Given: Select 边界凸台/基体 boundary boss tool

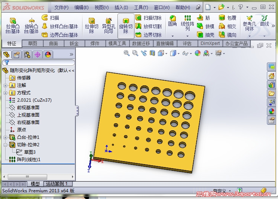Looking at the screenshot, I should pyautogui.click(x=60, y=35).
